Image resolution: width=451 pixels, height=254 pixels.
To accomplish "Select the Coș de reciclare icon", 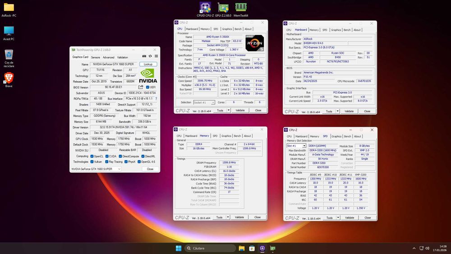I will pyautogui.click(x=9, y=58).
